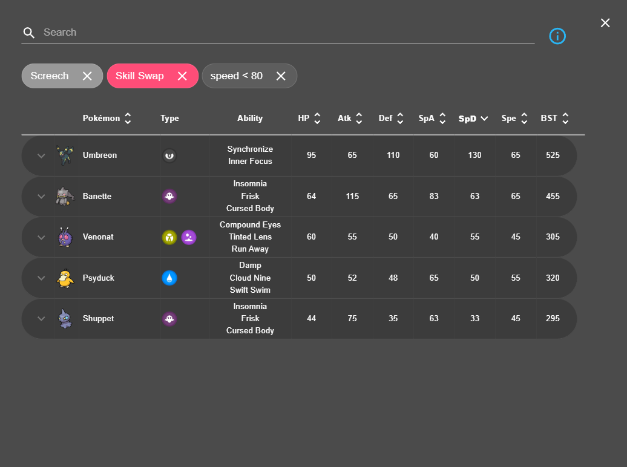Click Psyduck's Water type icon
This screenshot has height=467, width=627.
pyautogui.click(x=169, y=278)
